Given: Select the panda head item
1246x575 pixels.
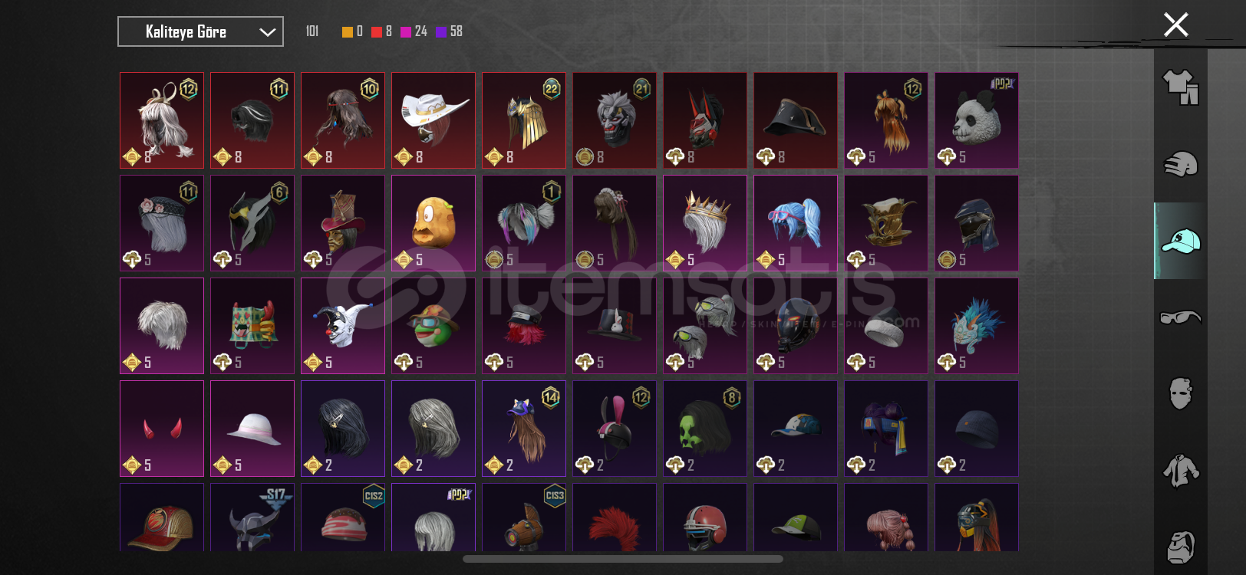Looking at the screenshot, I should coord(976,120).
